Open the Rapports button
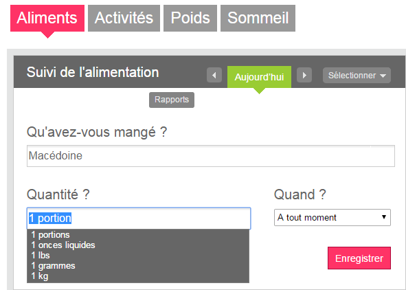 click(172, 100)
